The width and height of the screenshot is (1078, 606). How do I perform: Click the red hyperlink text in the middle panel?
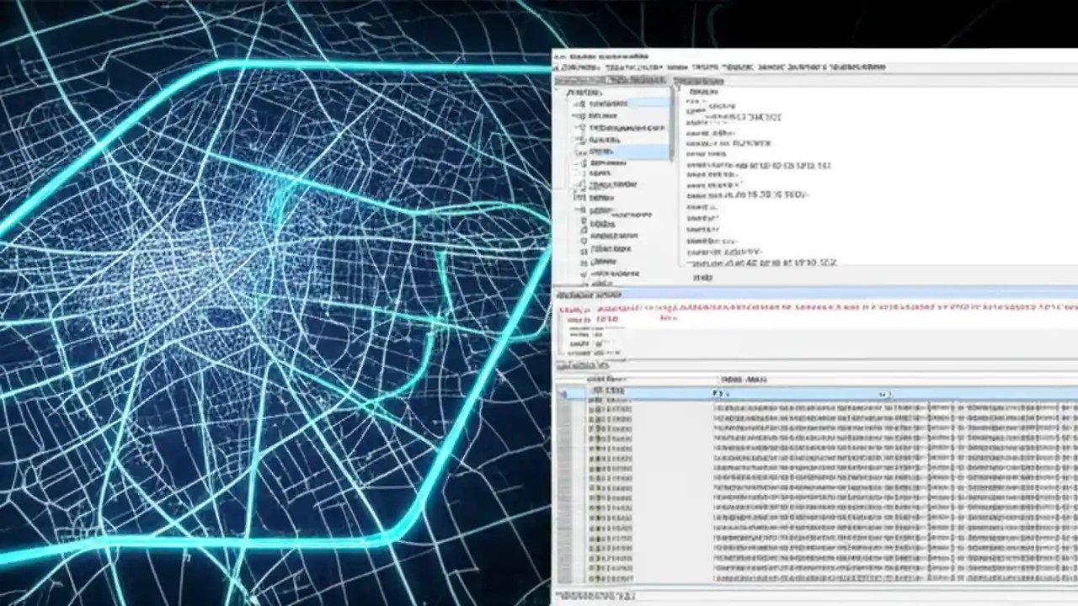pos(640,308)
